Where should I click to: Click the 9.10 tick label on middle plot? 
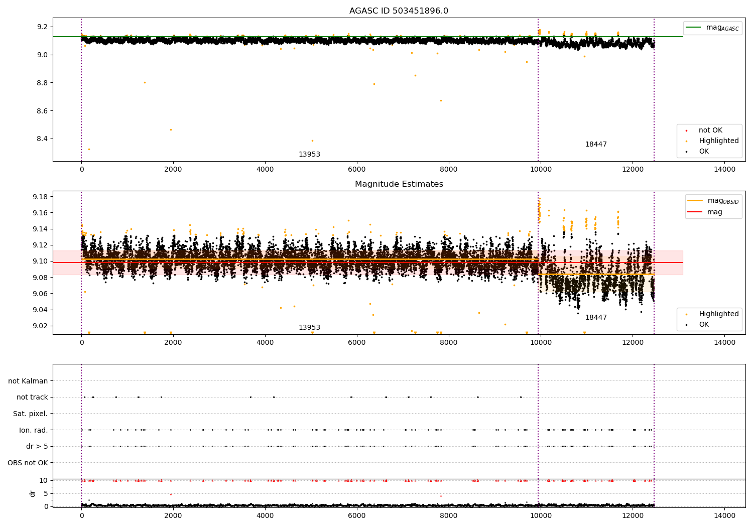(x=40, y=261)
